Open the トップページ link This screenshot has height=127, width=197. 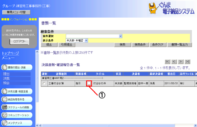pos(11,53)
